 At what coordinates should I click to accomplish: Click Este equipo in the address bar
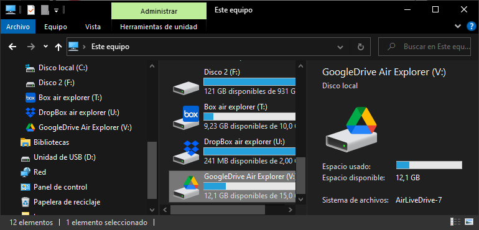coord(110,47)
